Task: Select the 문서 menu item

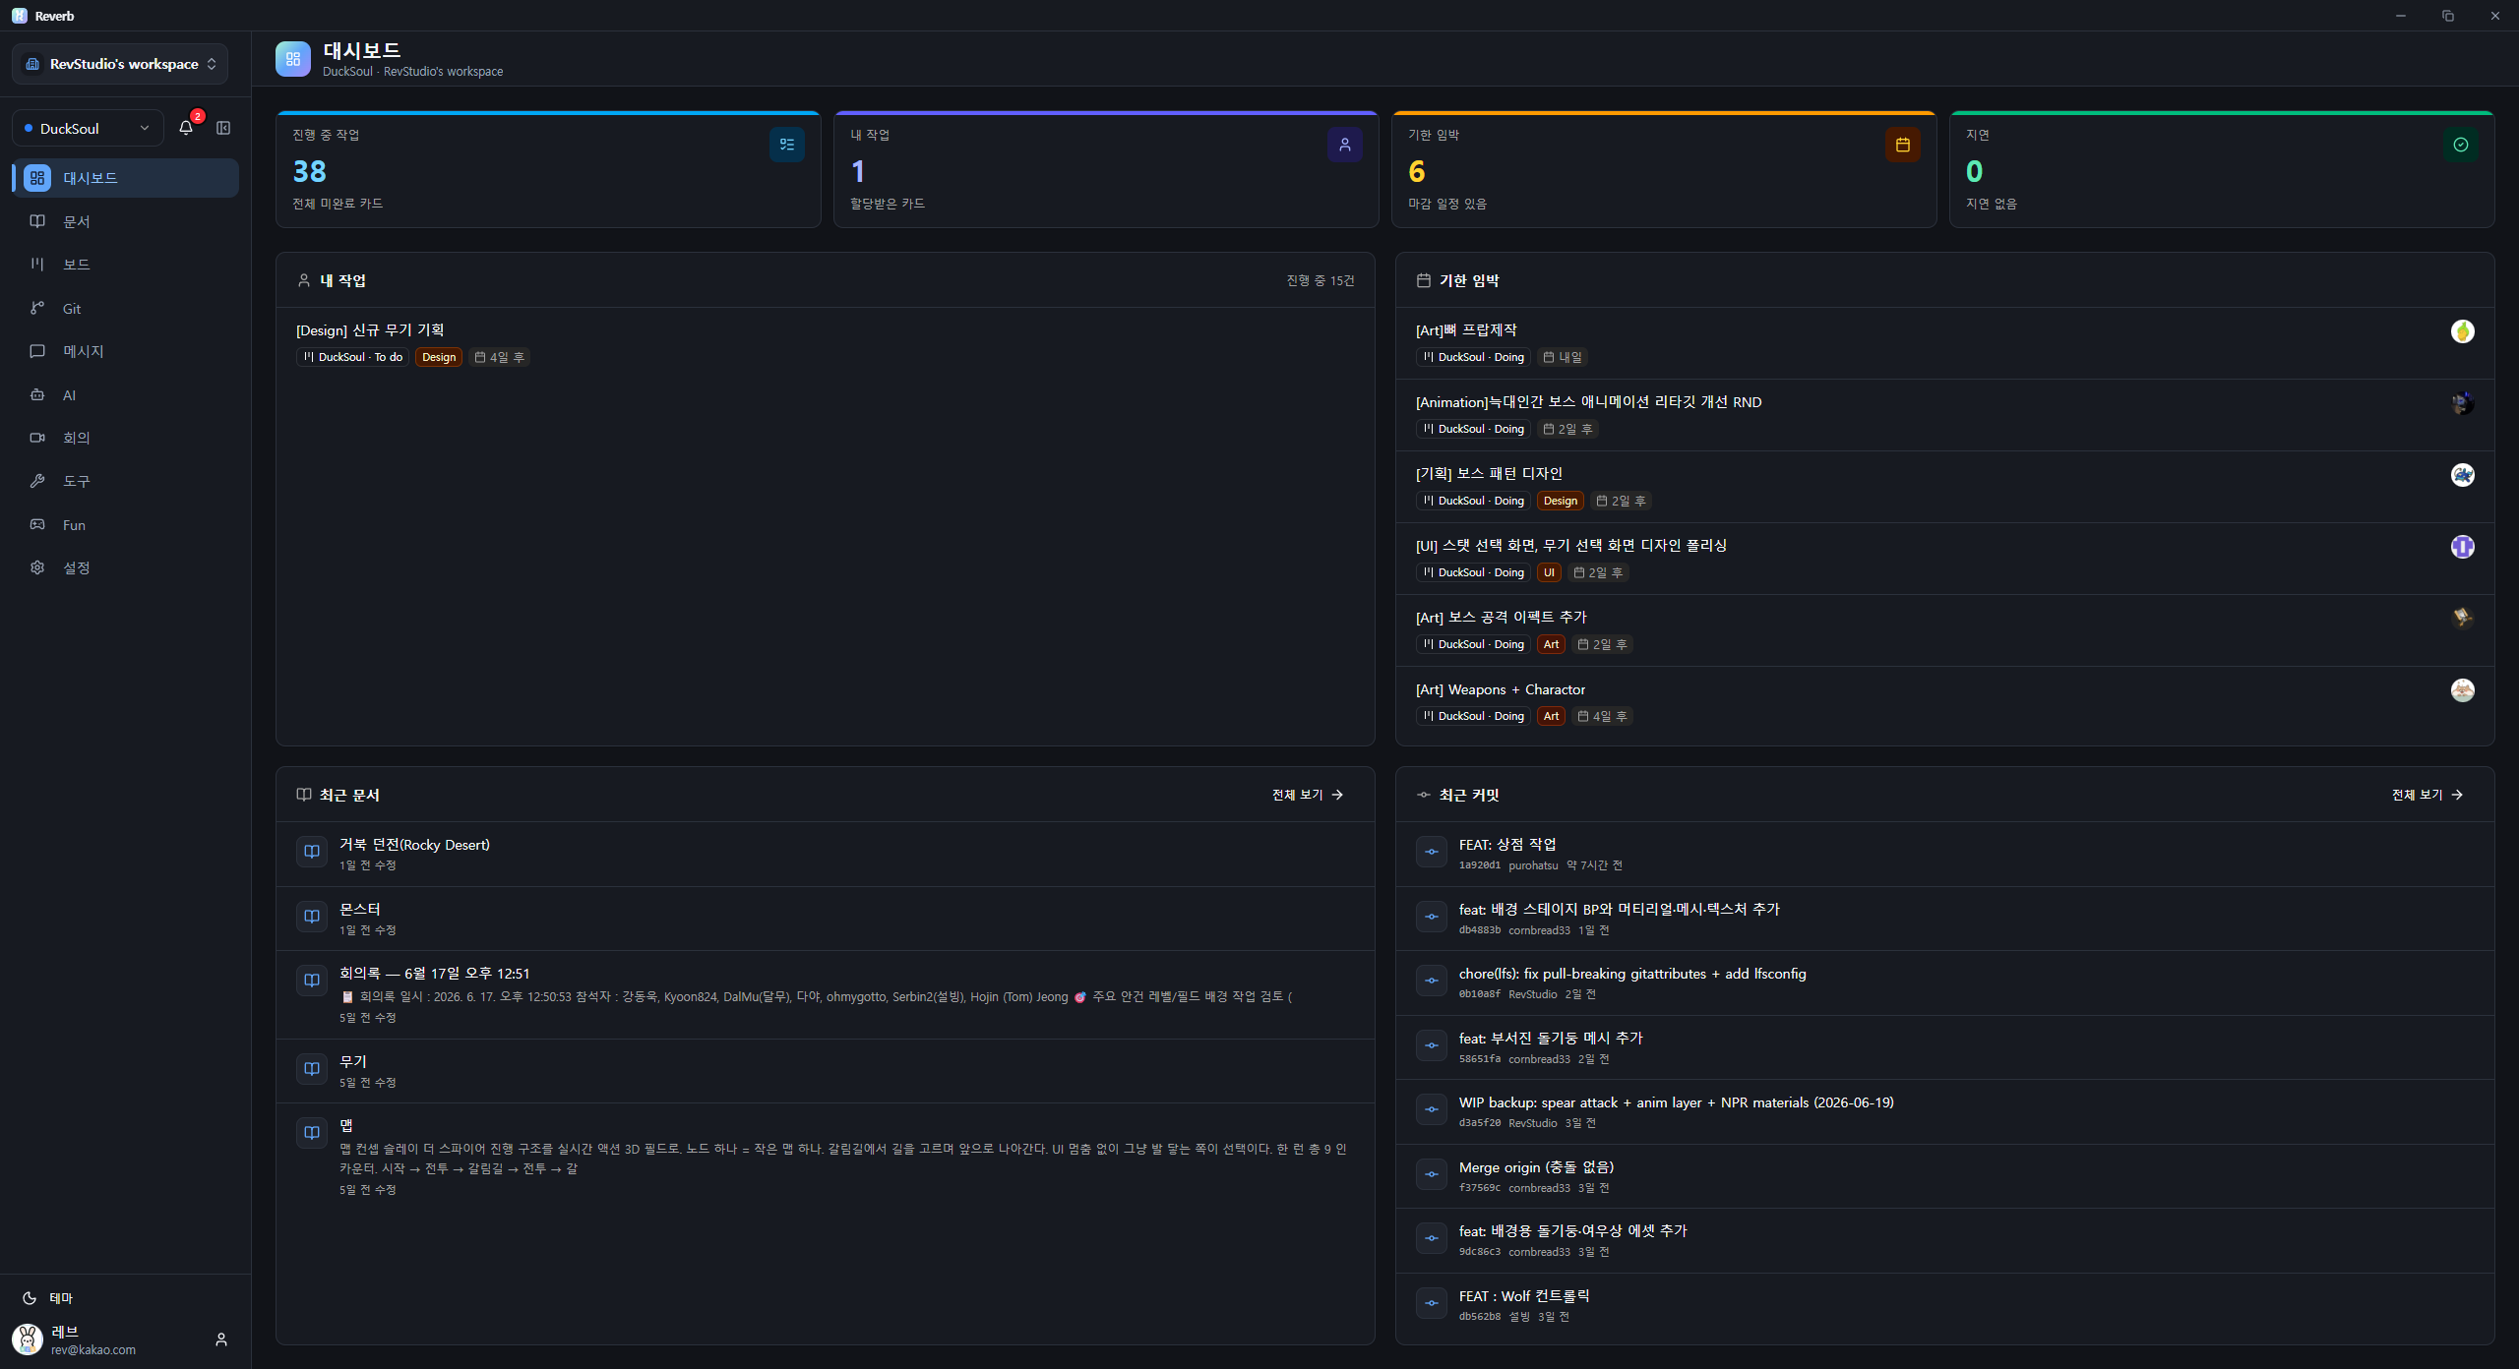Action: click(126, 221)
